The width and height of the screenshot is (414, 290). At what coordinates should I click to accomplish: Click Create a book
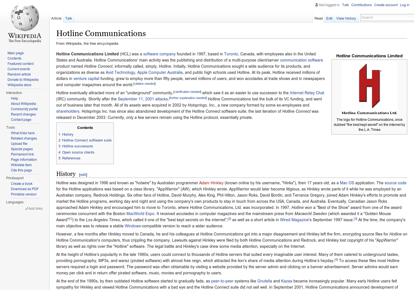pos(22,184)
